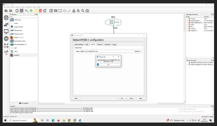This screenshot has height=126, width=217.
Task: Click the canvas horizontal scrollbar
Action: click(111, 104)
